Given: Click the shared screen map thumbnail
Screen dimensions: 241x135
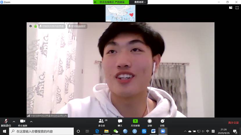Looking at the screenshot, I should point(120,13).
